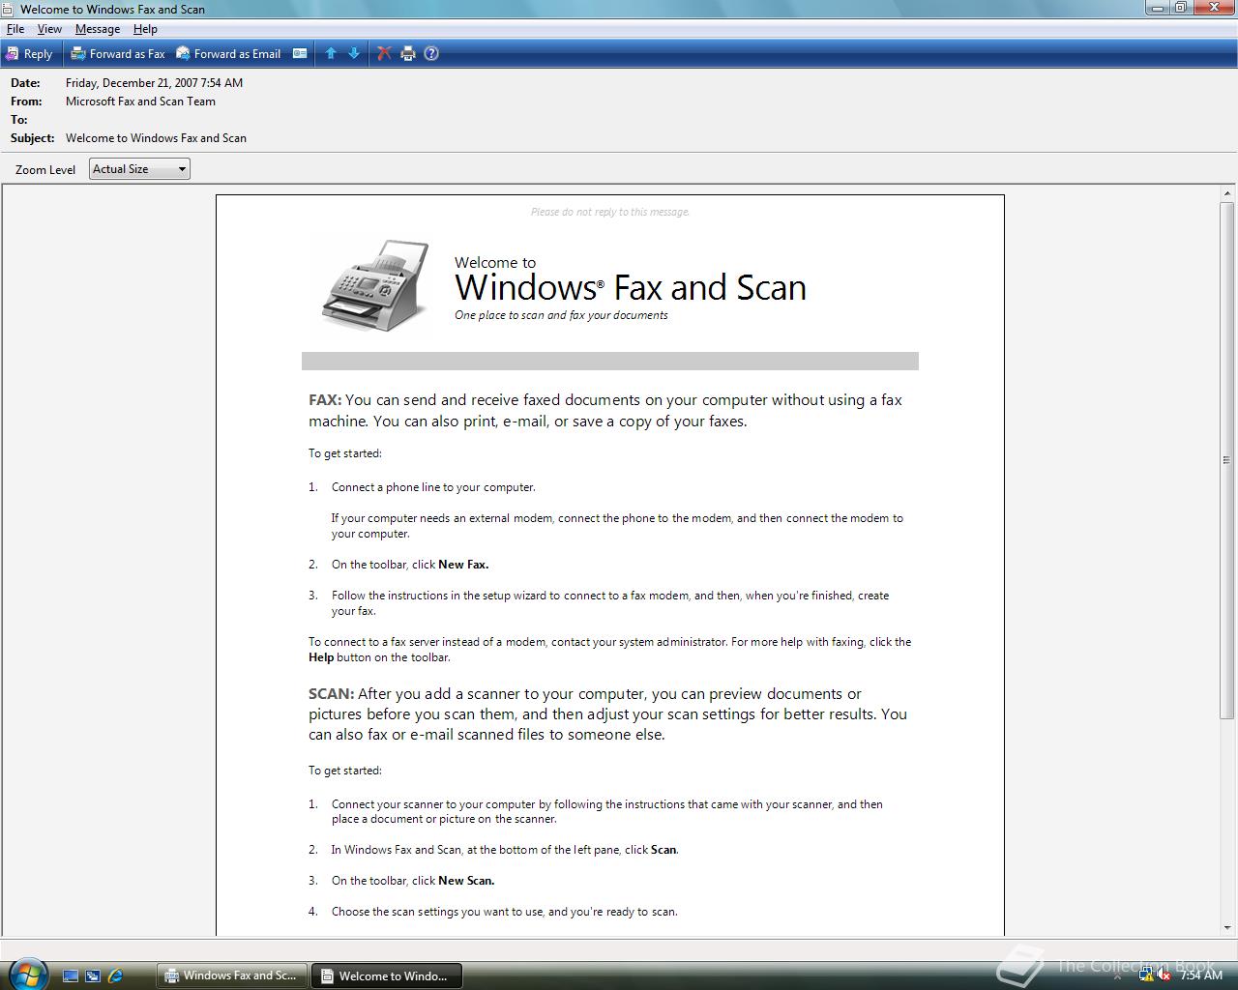Open the Help menu
Image resolution: width=1238 pixels, height=990 pixels.
coord(145,29)
